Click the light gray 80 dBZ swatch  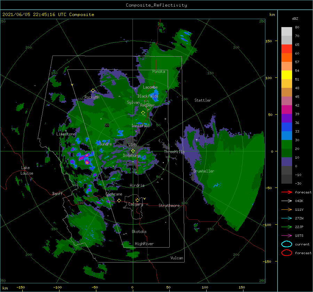287,31
